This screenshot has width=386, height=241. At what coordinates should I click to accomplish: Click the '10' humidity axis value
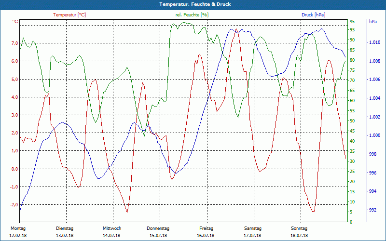pyautogui.click(x=352, y=202)
